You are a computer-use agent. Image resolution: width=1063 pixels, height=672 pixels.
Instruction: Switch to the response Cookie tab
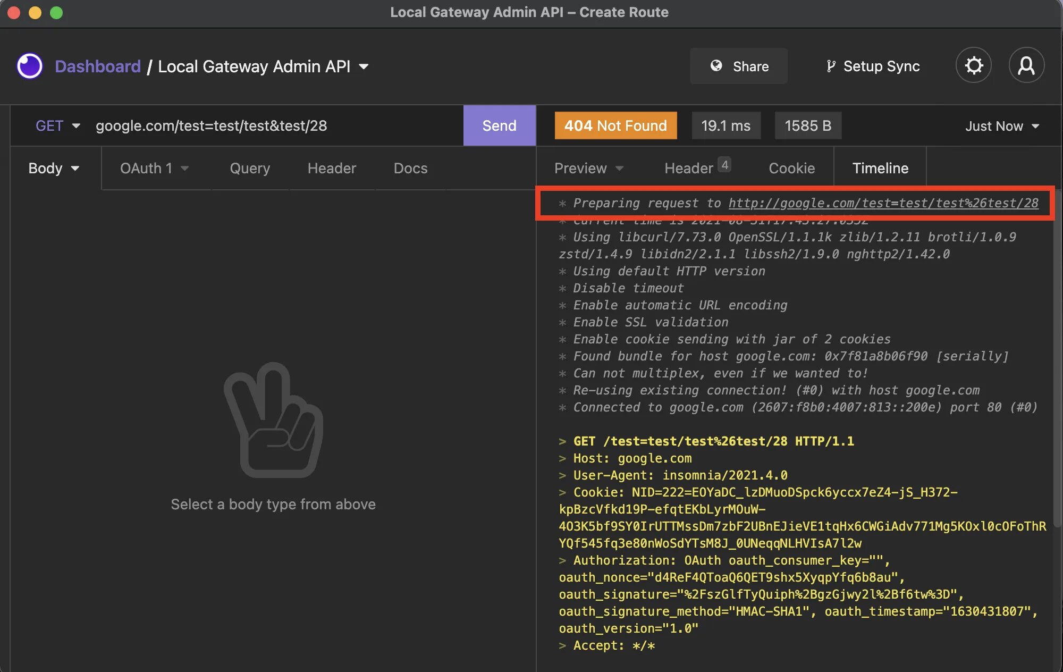pyautogui.click(x=791, y=169)
